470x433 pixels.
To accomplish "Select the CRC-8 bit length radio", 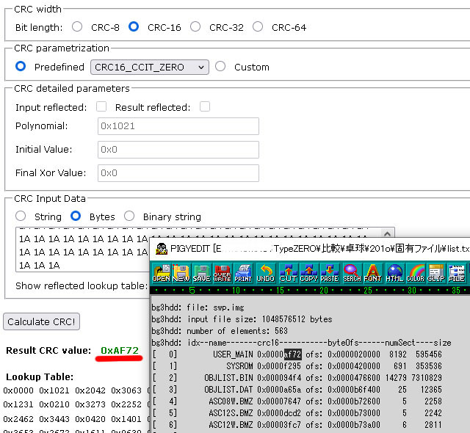I will tap(78, 27).
